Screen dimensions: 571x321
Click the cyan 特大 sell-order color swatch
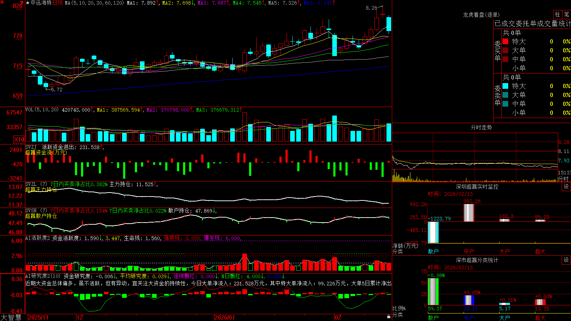coord(505,86)
